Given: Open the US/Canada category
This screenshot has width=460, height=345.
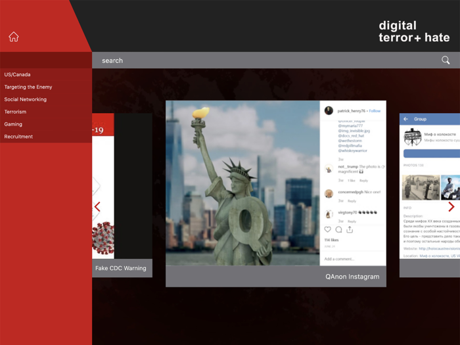Looking at the screenshot, I should click(x=17, y=74).
